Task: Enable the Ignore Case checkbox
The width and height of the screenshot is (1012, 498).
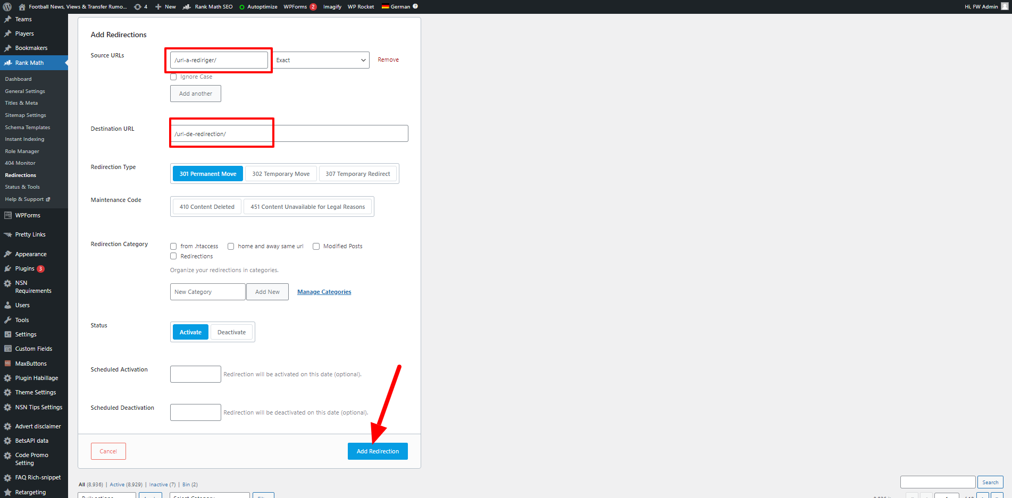Action: (x=173, y=77)
